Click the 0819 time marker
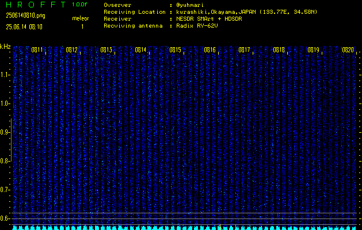The image size is (362, 230). coord(313,50)
